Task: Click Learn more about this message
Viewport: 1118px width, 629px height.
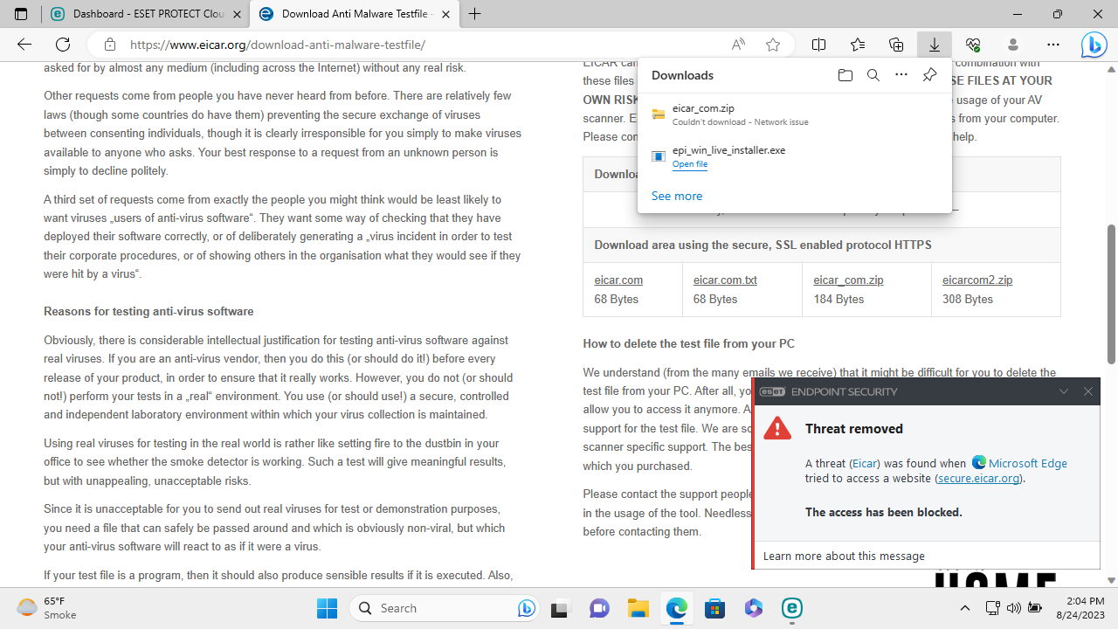Action: click(x=844, y=556)
